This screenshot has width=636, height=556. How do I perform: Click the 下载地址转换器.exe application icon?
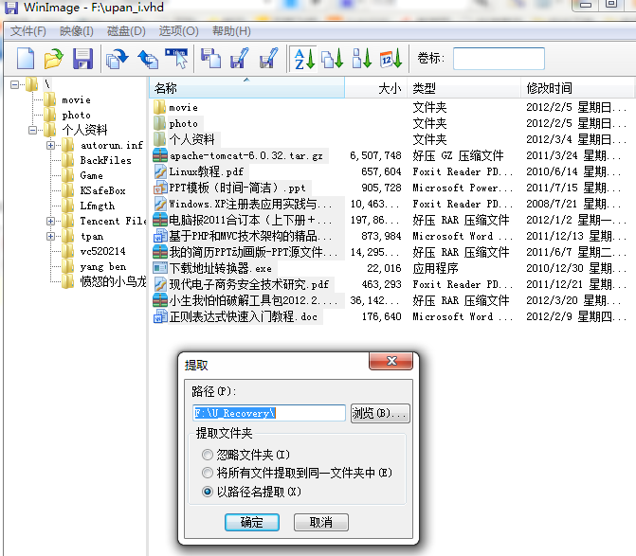[160, 268]
